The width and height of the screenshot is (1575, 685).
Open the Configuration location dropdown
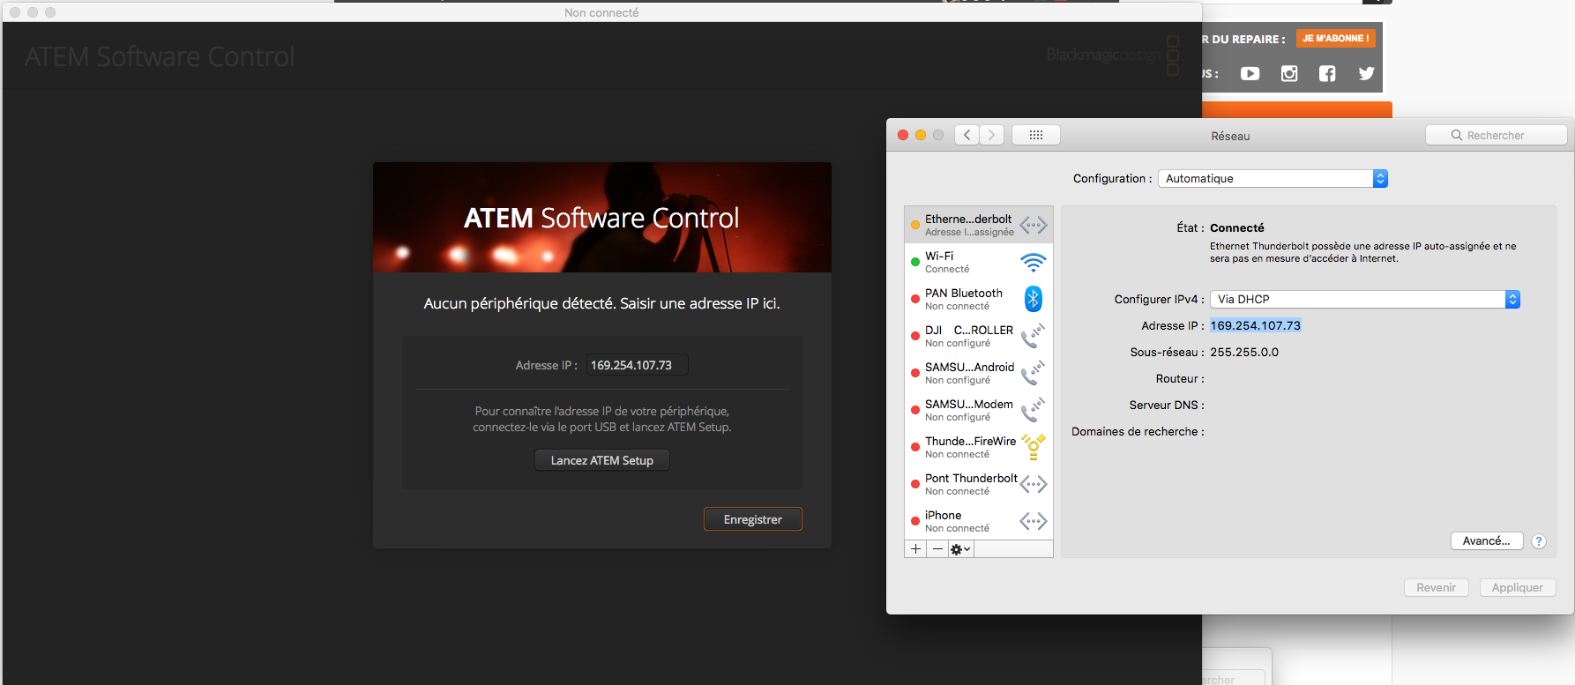coord(1273,178)
